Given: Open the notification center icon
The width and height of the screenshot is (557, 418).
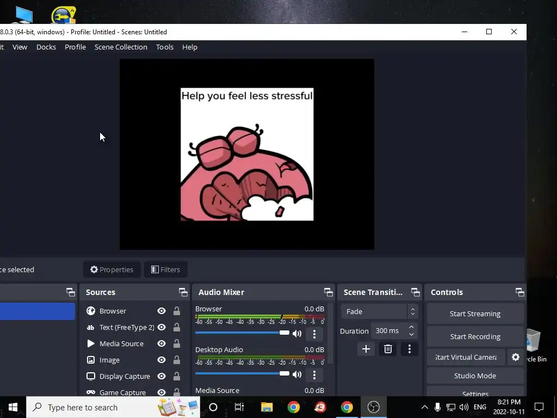Looking at the screenshot, I should [539, 407].
